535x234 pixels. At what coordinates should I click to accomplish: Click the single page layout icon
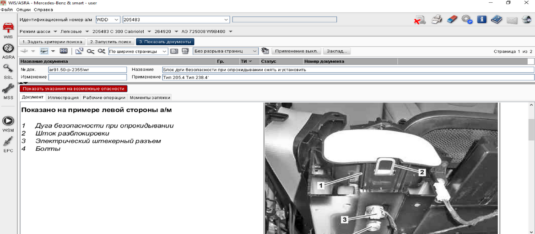(174, 51)
